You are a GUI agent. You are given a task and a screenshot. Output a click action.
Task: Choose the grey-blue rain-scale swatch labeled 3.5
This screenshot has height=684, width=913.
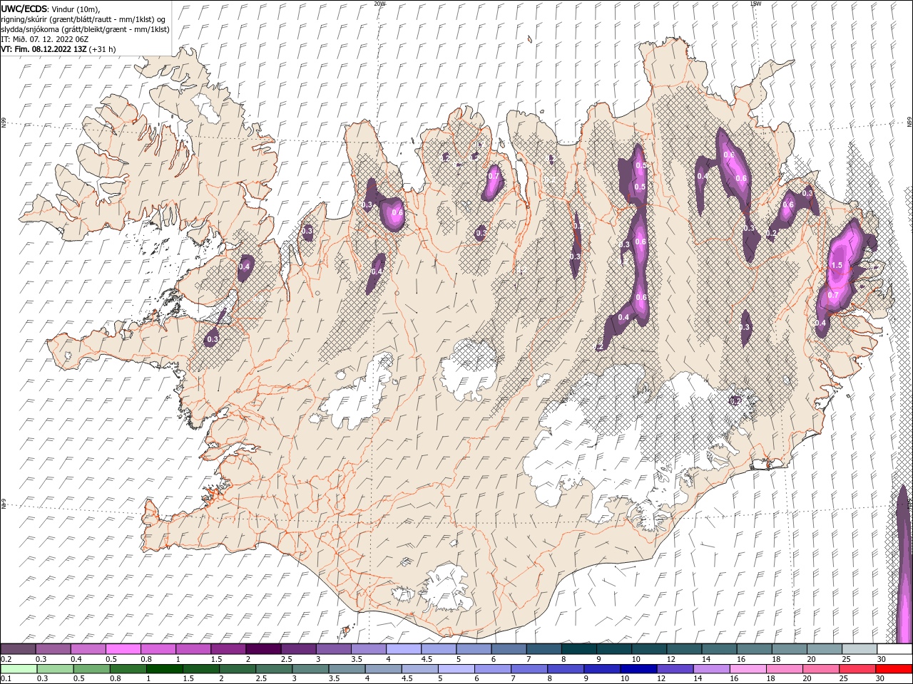coord(347,668)
